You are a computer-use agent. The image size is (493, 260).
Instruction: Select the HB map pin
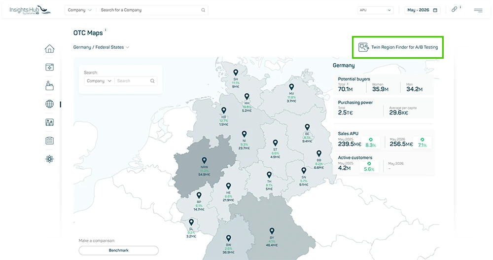223,111
